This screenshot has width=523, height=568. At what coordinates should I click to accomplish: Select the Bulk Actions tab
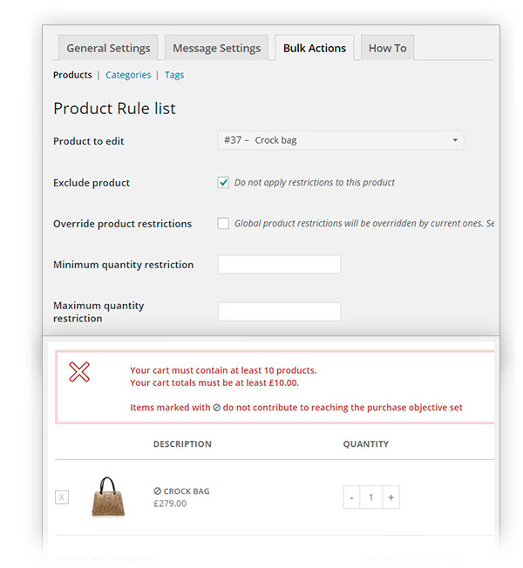click(x=315, y=48)
